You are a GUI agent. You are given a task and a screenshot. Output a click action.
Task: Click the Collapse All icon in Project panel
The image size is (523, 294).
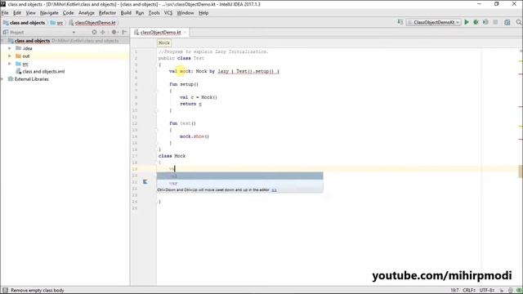click(x=103, y=33)
